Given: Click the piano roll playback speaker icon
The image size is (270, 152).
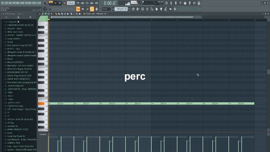Looking at the screenshot, I should click(80, 14).
